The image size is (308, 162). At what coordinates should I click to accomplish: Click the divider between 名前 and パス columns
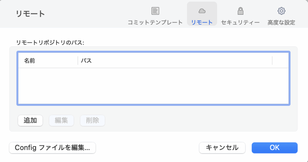pos(78,60)
